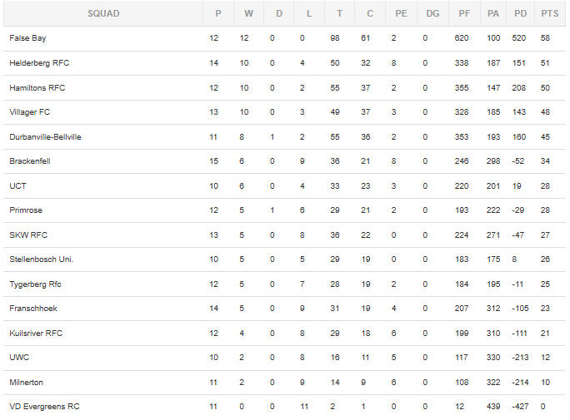
Task: Sort by the PA column header
Action: click(493, 14)
